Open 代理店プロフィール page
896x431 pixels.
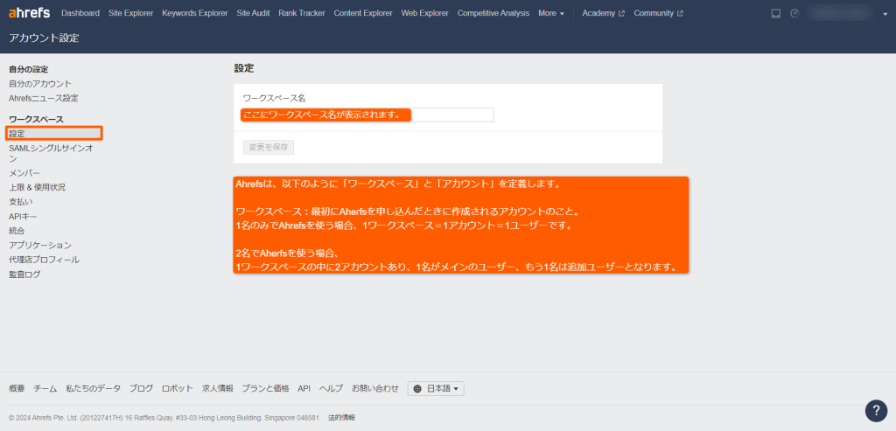click(x=44, y=260)
